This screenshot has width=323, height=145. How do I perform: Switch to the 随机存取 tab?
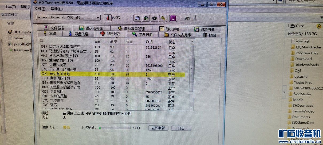tap(169, 29)
